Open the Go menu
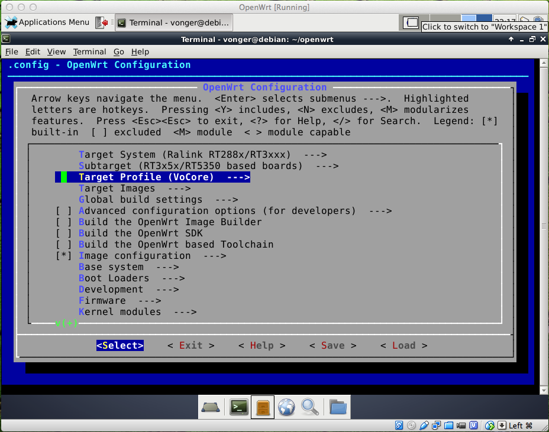 tap(119, 52)
